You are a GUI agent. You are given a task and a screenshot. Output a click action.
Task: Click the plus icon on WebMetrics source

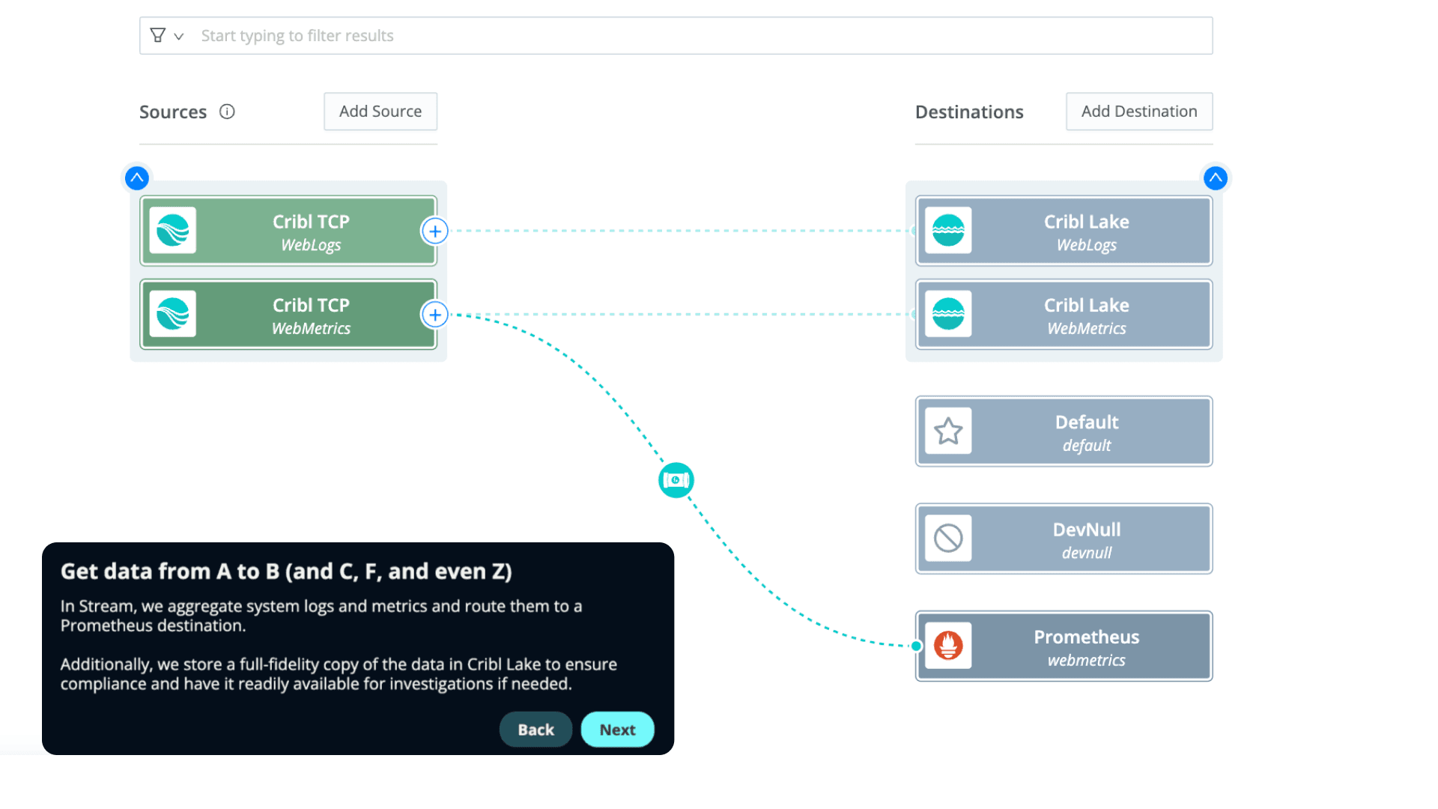(x=434, y=315)
